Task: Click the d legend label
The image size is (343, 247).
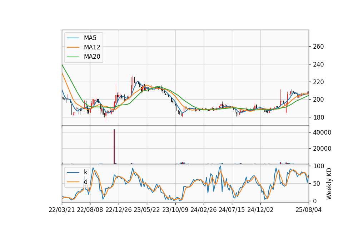Action: click(85, 182)
